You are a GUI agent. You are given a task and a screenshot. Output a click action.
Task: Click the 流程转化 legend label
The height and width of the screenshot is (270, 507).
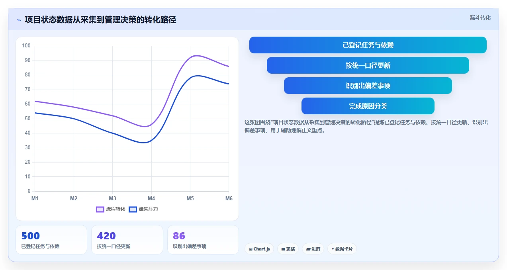coord(115,209)
